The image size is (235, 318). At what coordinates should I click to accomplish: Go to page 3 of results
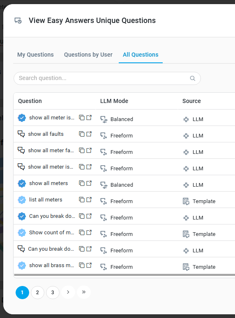tap(53, 293)
